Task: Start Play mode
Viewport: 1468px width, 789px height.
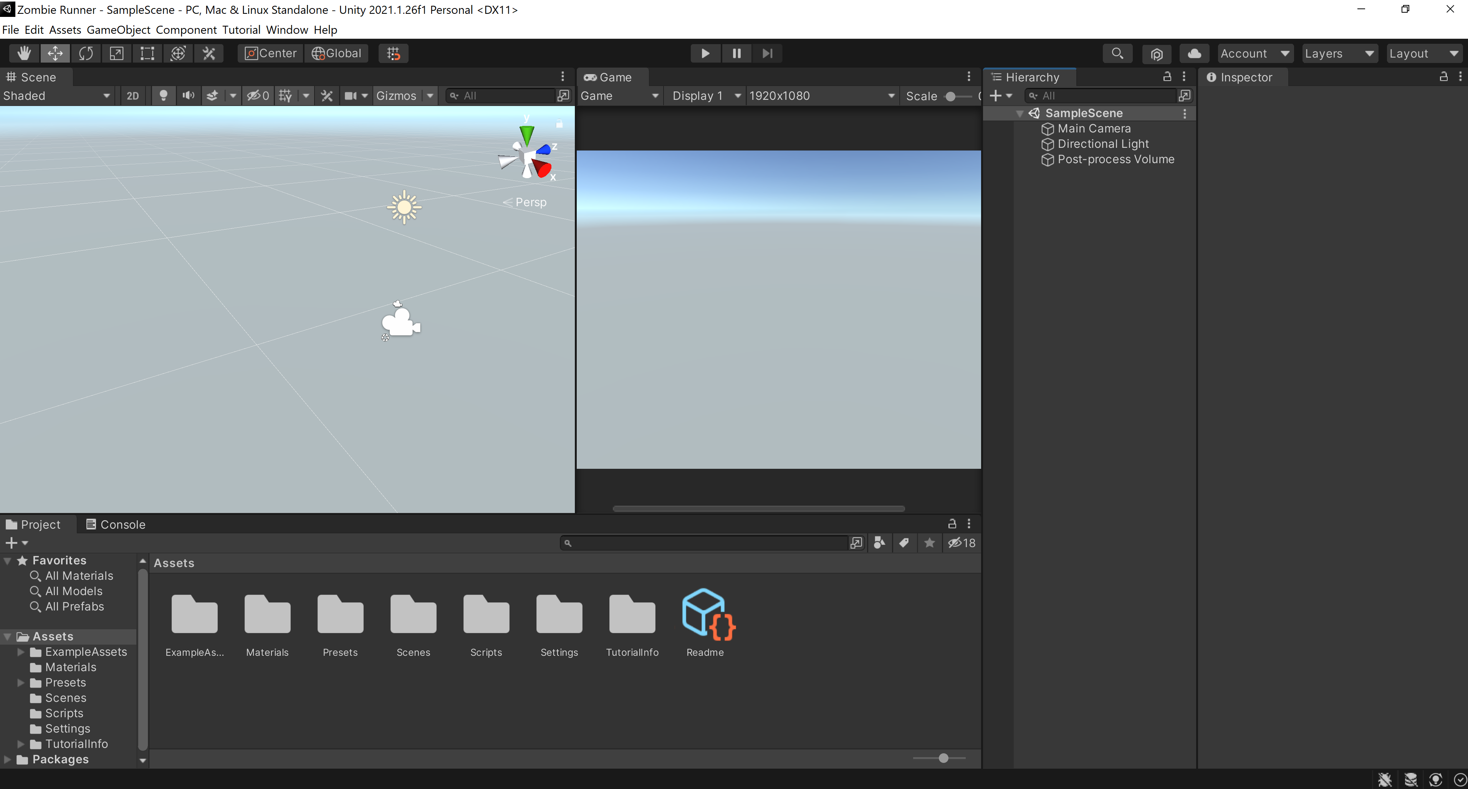Action: 705,53
